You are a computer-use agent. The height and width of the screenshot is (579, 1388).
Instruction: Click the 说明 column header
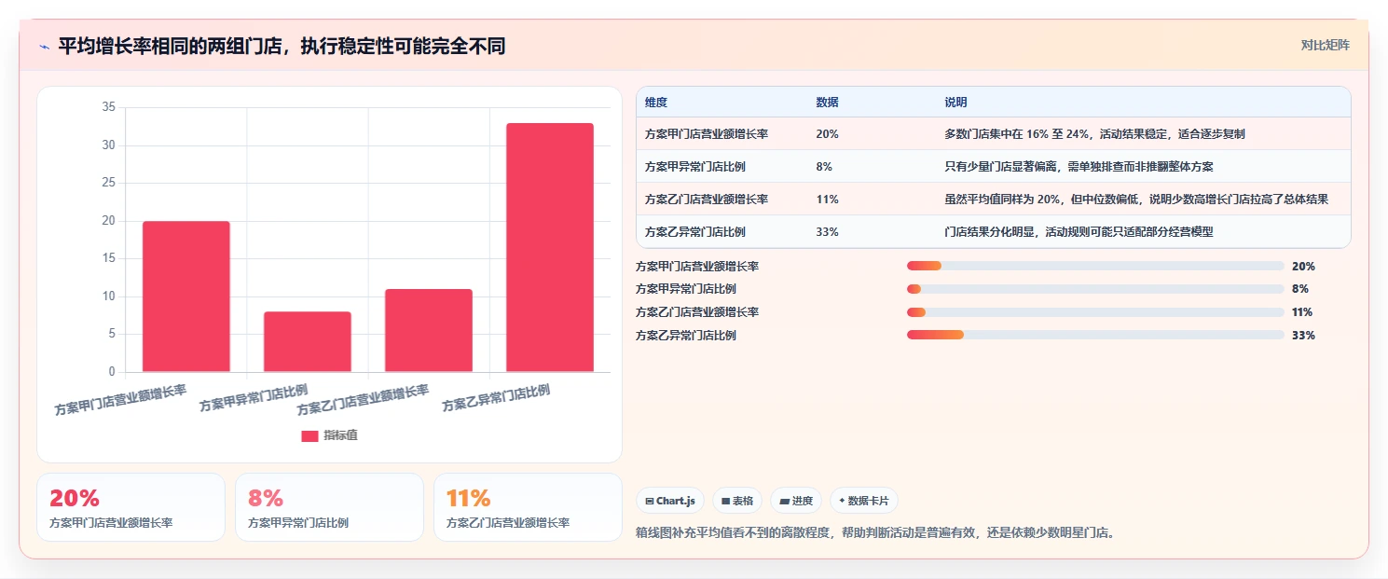[955, 102]
